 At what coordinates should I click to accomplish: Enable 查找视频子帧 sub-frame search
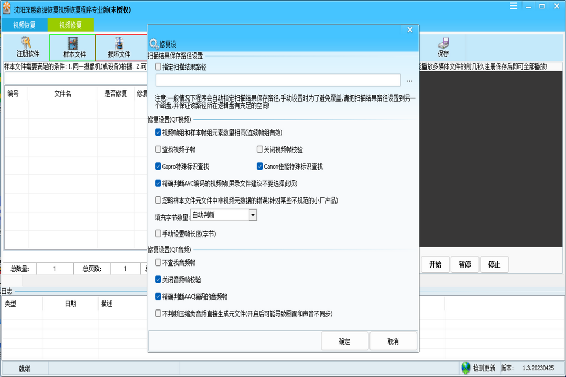(158, 150)
